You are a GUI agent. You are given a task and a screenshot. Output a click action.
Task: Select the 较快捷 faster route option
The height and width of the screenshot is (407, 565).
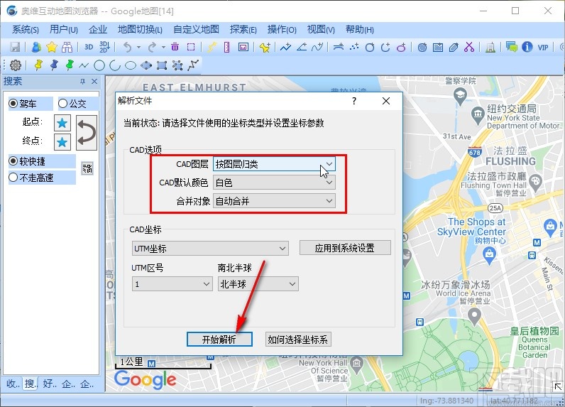click(13, 161)
